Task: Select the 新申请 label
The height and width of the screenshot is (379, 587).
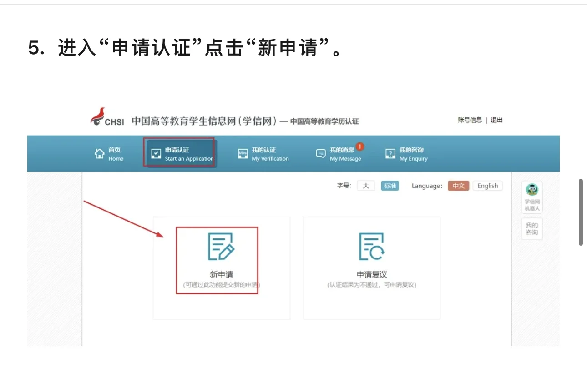Action: point(221,274)
